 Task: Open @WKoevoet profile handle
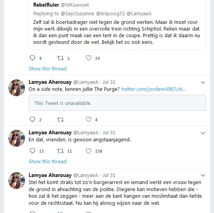coord(75,5)
